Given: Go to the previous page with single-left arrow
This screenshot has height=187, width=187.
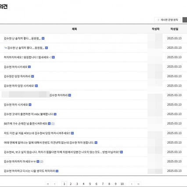Looking at the screenshot, I should click(54, 184).
